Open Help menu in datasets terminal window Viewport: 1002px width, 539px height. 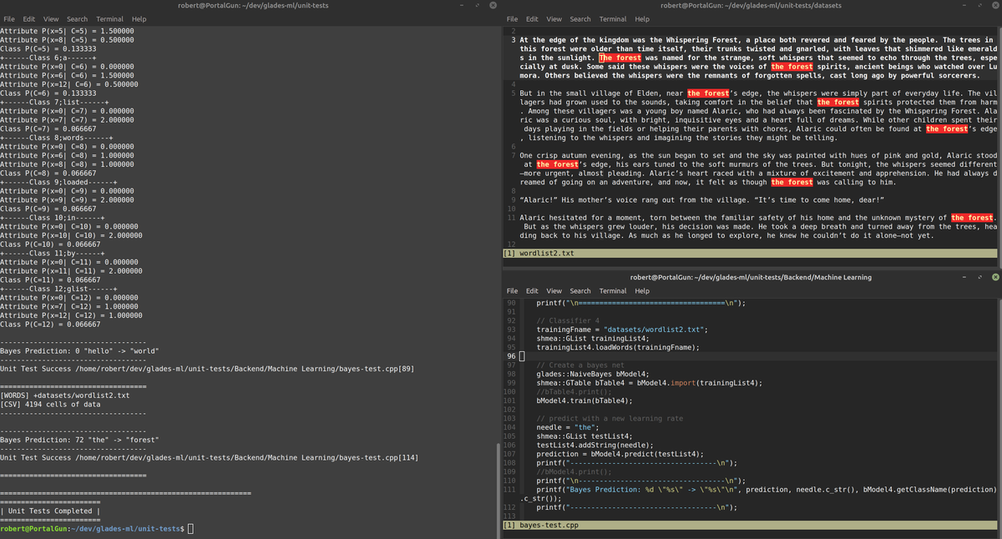(x=641, y=18)
